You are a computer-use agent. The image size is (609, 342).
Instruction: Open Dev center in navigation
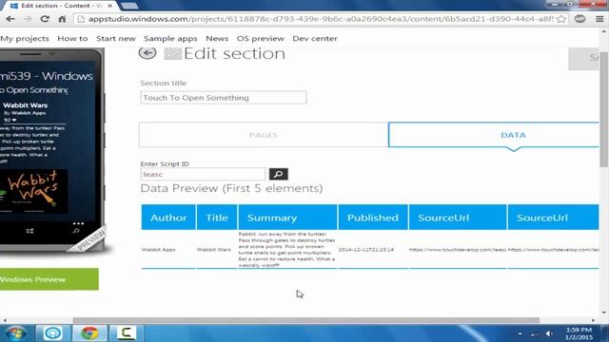click(x=315, y=38)
